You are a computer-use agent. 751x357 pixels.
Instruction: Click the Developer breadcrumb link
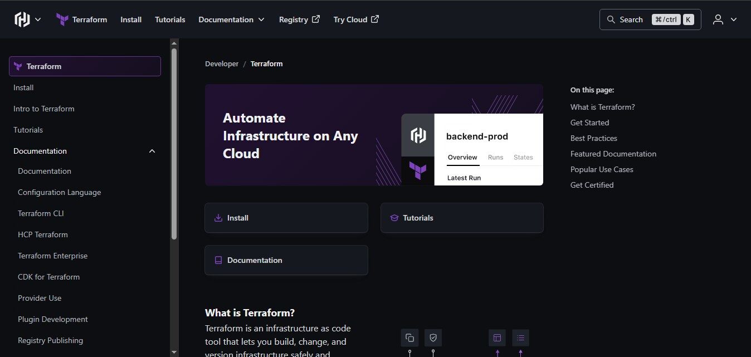(x=222, y=64)
